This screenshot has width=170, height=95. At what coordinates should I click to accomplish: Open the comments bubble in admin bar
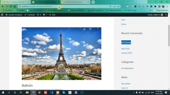[45, 15]
